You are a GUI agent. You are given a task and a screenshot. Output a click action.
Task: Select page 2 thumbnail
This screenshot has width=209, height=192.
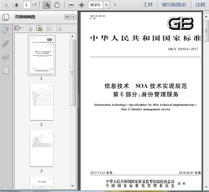click(x=41, y=102)
